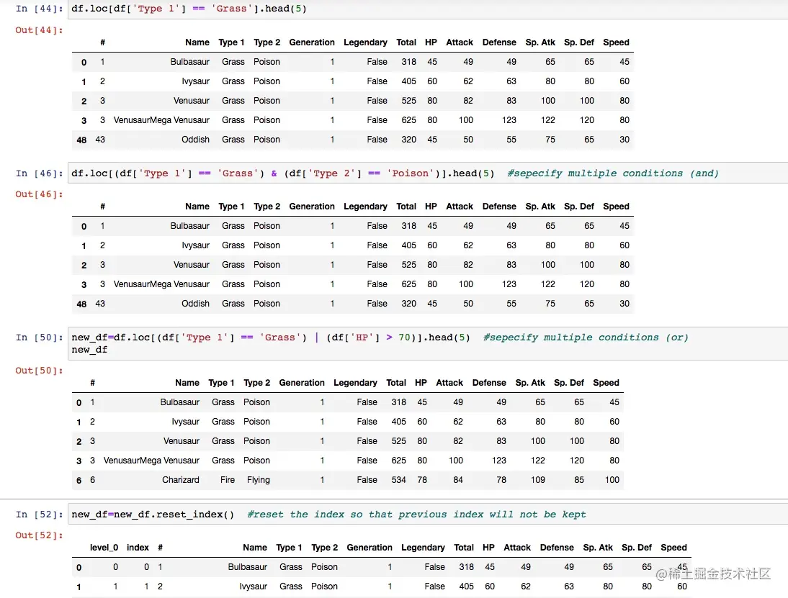The height and width of the screenshot is (598, 788).
Task: Click the Name header in Out[52] table
Action: [x=255, y=548]
